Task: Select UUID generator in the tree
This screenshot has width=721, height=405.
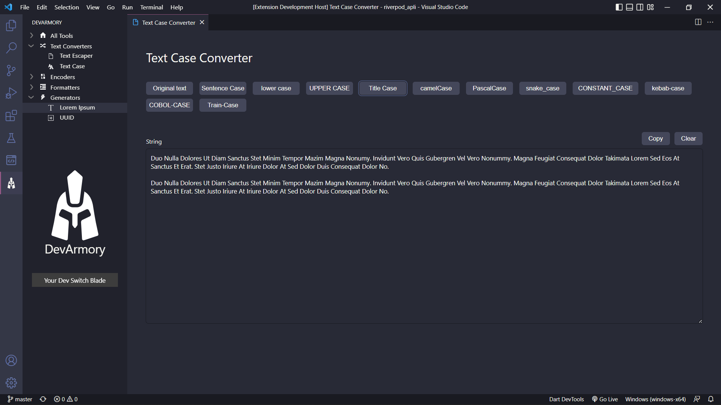Action: pyautogui.click(x=67, y=117)
